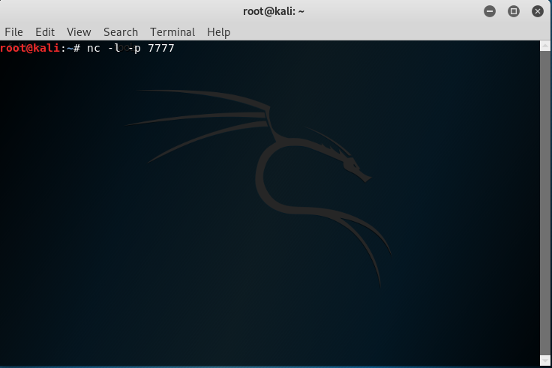The image size is (552, 368).
Task: Open the File menu
Action: point(13,32)
